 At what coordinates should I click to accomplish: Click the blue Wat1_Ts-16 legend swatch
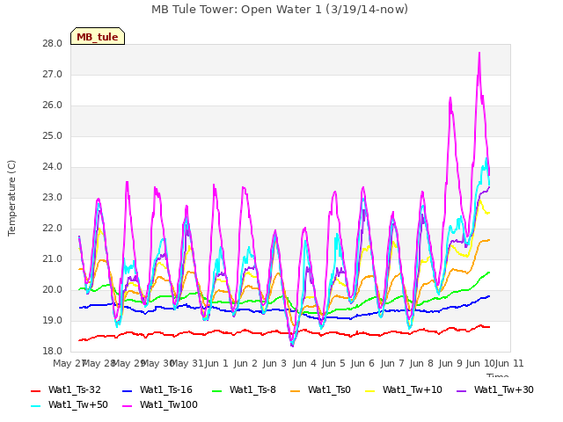click(x=128, y=390)
